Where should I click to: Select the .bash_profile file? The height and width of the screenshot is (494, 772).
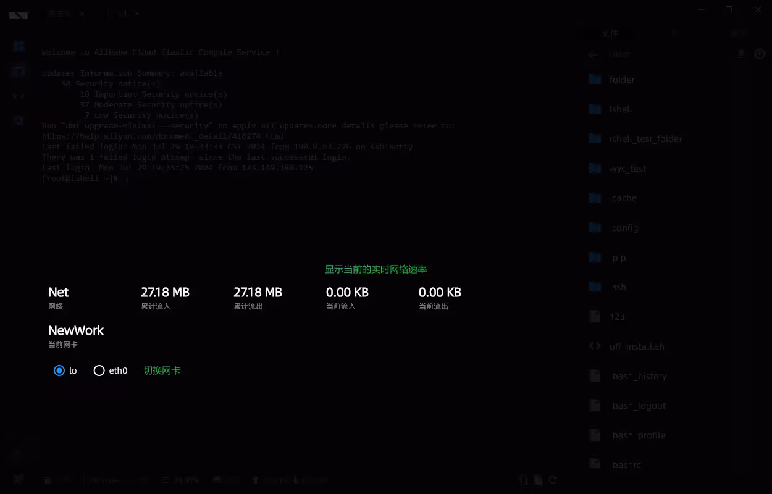click(637, 435)
